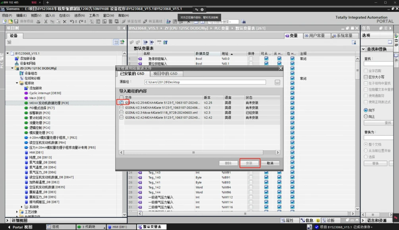Open the 在线(O) menu
This screenshot has width=399, height=230.
pos(64,15)
